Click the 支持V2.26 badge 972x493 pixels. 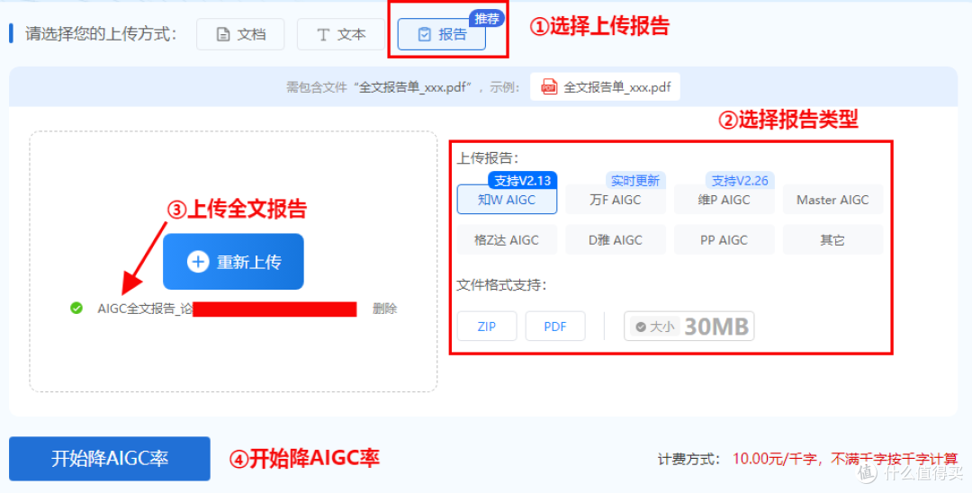click(x=740, y=180)
